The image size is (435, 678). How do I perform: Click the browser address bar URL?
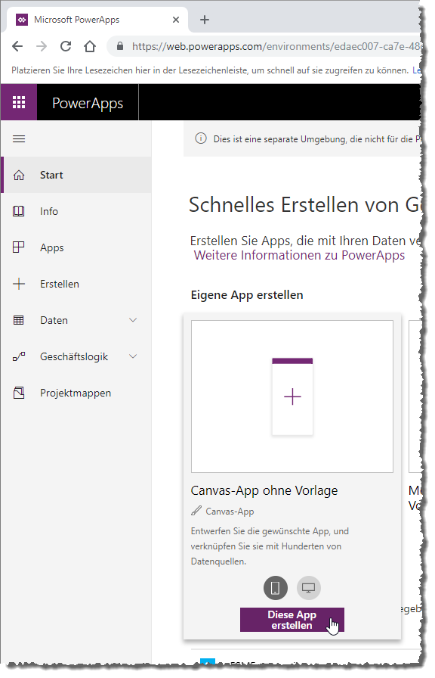click(276, 46)
